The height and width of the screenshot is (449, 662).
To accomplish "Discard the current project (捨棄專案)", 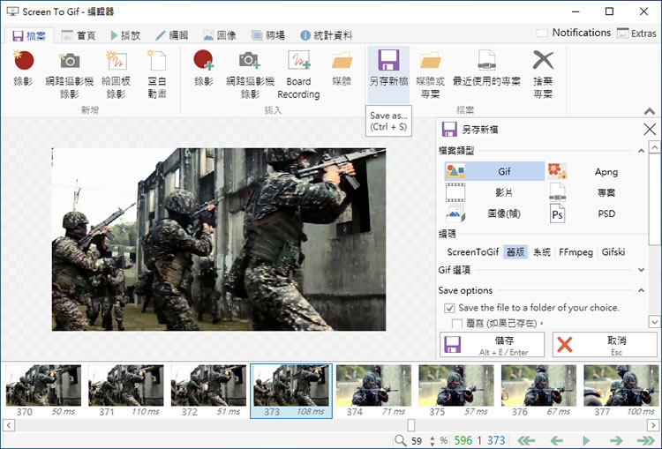I will 543,75.
